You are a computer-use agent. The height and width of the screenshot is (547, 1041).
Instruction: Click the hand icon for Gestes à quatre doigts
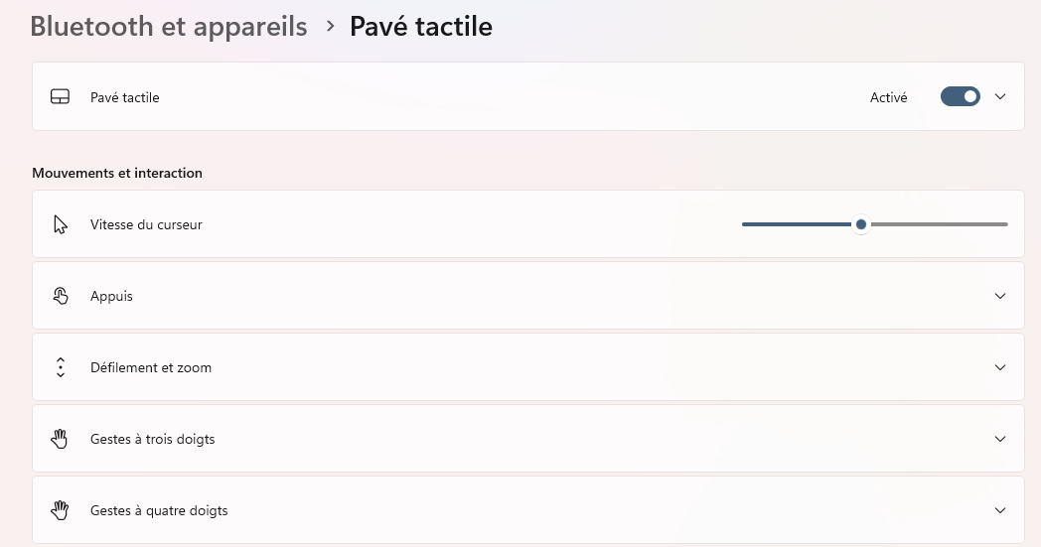pyautogui.click(x=61, y=510)
